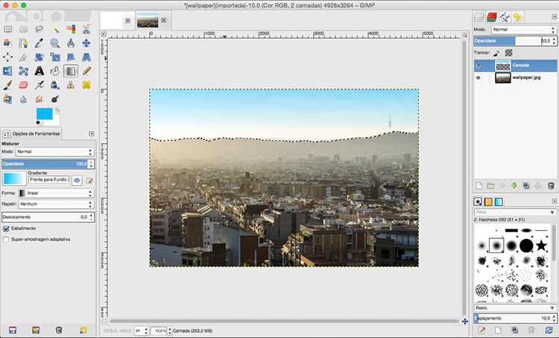Viewport: 559px width, 338px height.
Task: Open the brush Filtro tag dropdown arrow
Action: tap(552, 212)
